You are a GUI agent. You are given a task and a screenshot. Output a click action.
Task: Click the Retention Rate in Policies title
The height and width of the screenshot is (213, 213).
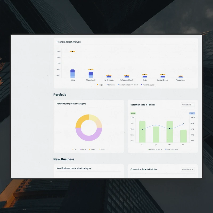[143, 105]
